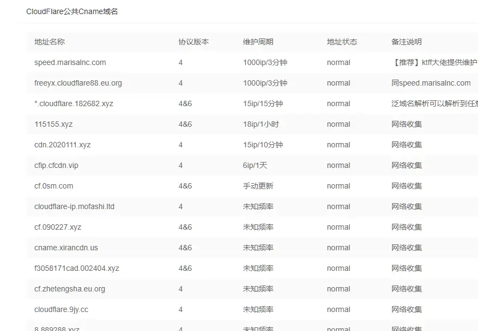Click 未知频率 in cf.090227.xyz row
Screen dimensions: 478x331
point(258,227)
